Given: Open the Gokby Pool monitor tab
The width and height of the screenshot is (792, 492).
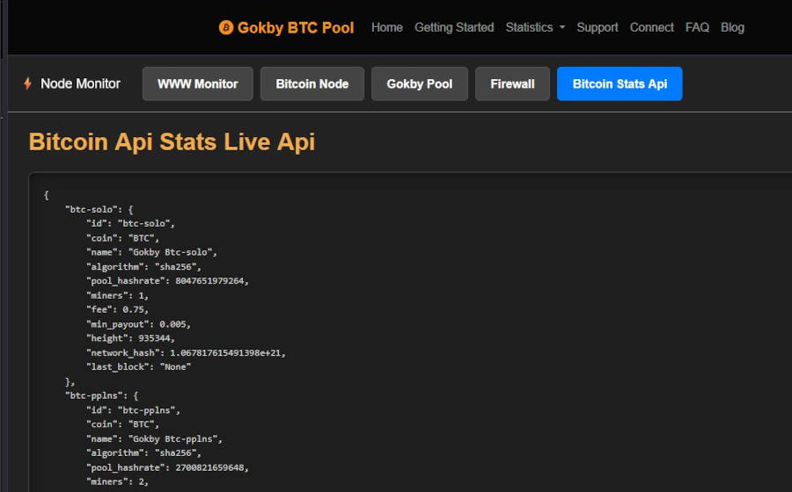Looking at the screenshot, I should click(420, 83).
